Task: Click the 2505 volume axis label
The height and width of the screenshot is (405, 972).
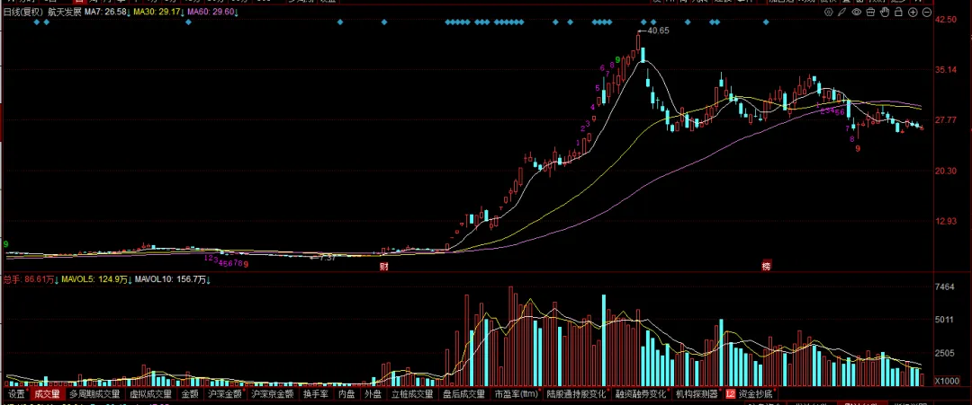Action: tap(944, 353)
